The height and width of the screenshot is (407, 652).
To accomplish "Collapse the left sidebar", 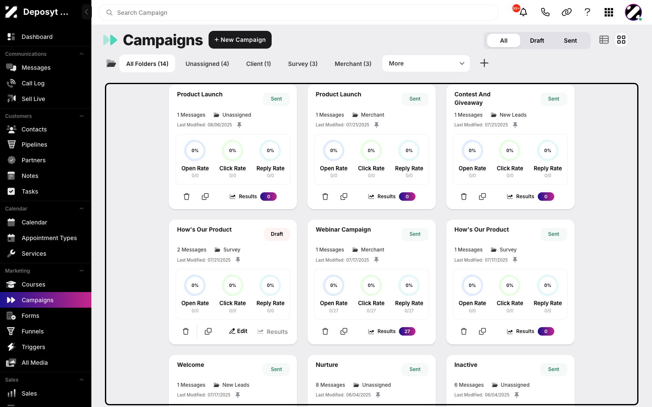I will tap(86, 12).
